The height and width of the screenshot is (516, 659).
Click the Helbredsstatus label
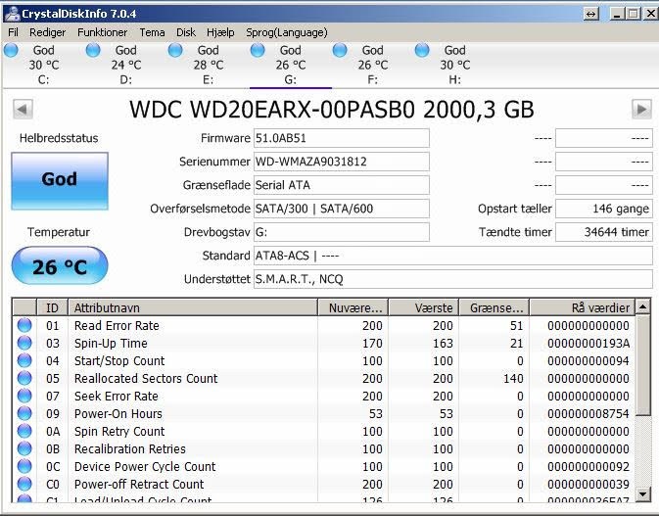[59, 138]
